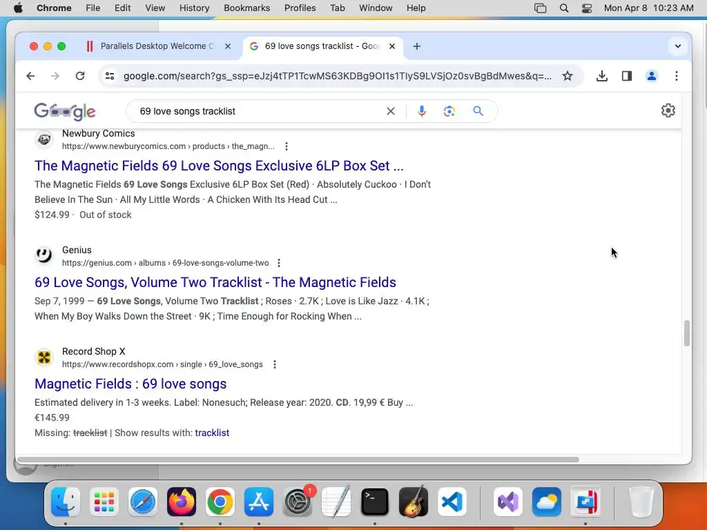The width and height of the screenshot is (707, 530).
Task: Open the Help menu
Action: tap(416, 8)
